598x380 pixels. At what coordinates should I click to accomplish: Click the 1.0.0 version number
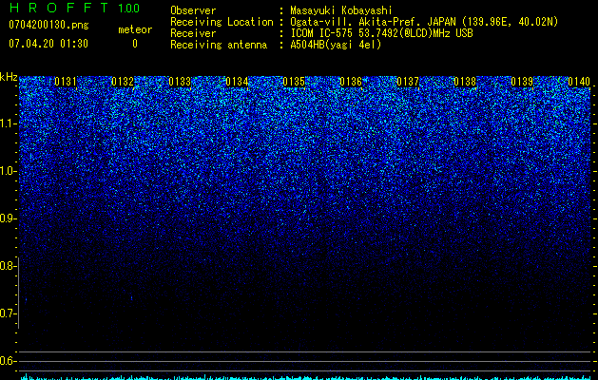(x=128, y=9)
